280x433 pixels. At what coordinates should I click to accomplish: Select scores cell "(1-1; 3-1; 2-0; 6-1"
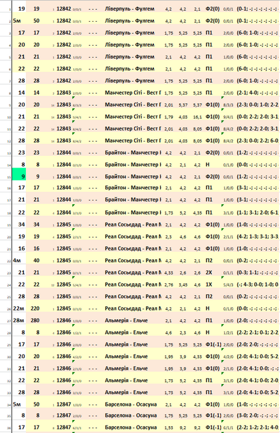click(x=258, y=212)
